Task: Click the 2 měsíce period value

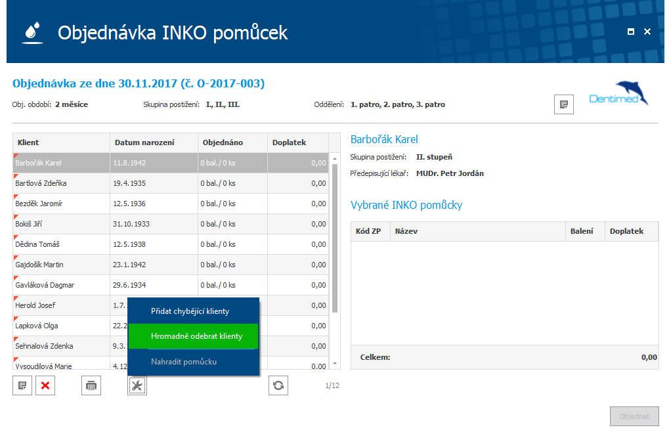Action: [72, 104]
